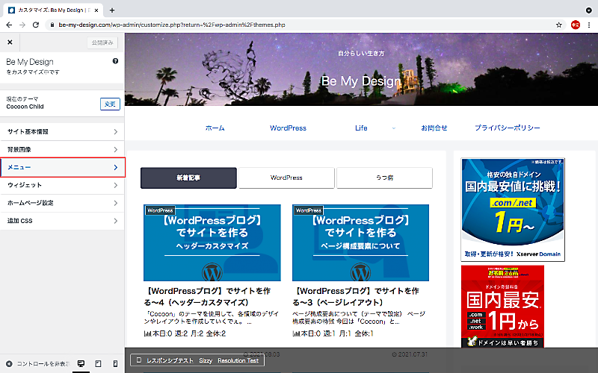Screen dimensions: 598x373
Task: Open a new browser tab
Action: 112,10
